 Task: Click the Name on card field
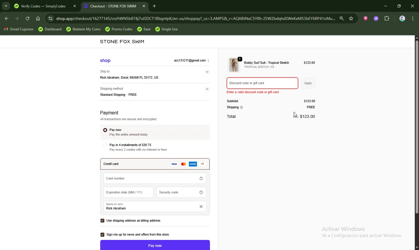pyautogui.click(x=155, y=206)
